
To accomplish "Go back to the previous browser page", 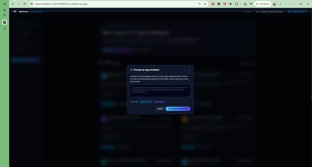I will [13, 4].
